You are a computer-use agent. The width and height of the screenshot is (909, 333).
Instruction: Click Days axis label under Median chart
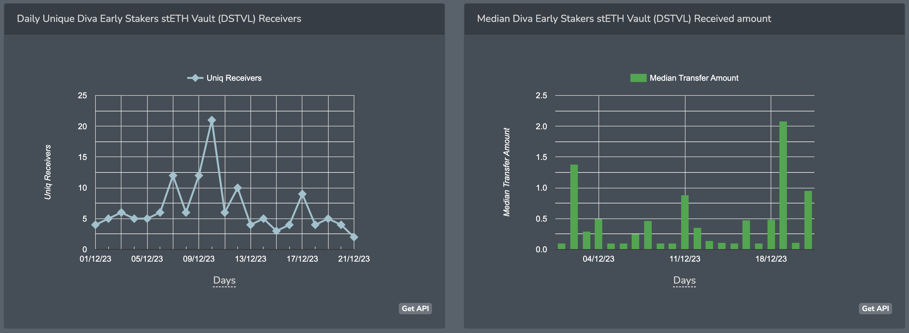pyautogui.click(x=685, y=280)
